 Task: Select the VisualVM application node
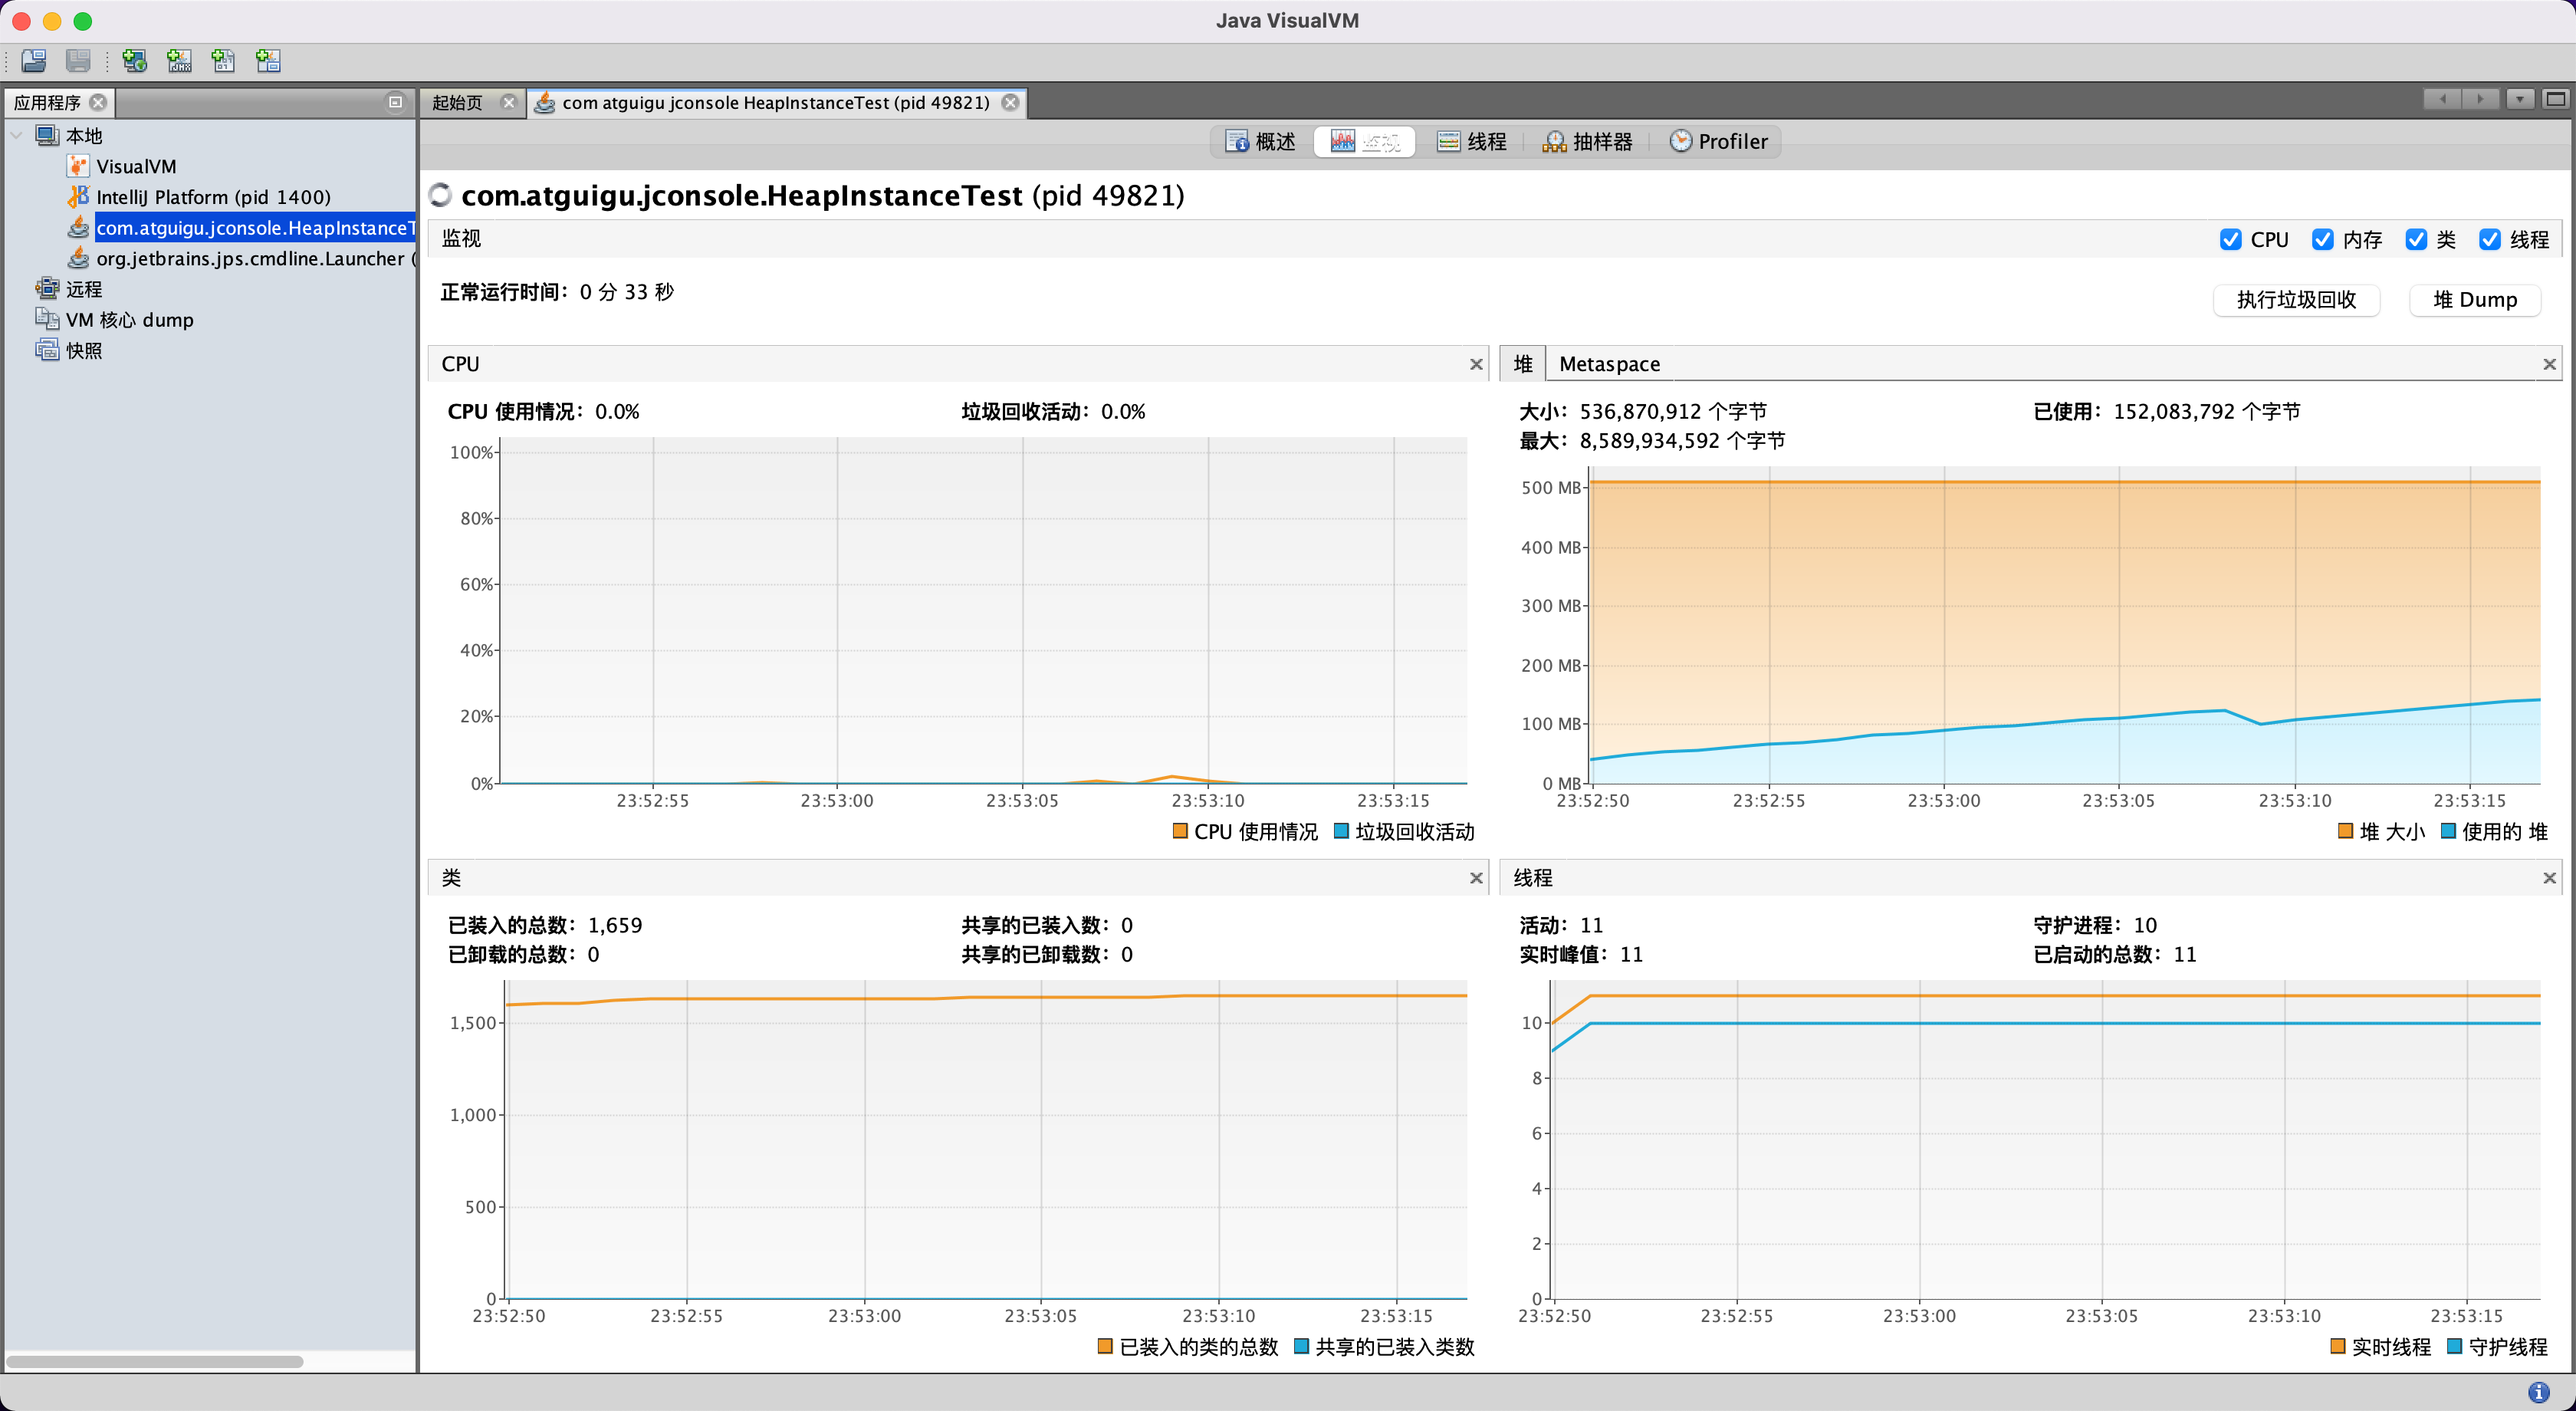136,166
